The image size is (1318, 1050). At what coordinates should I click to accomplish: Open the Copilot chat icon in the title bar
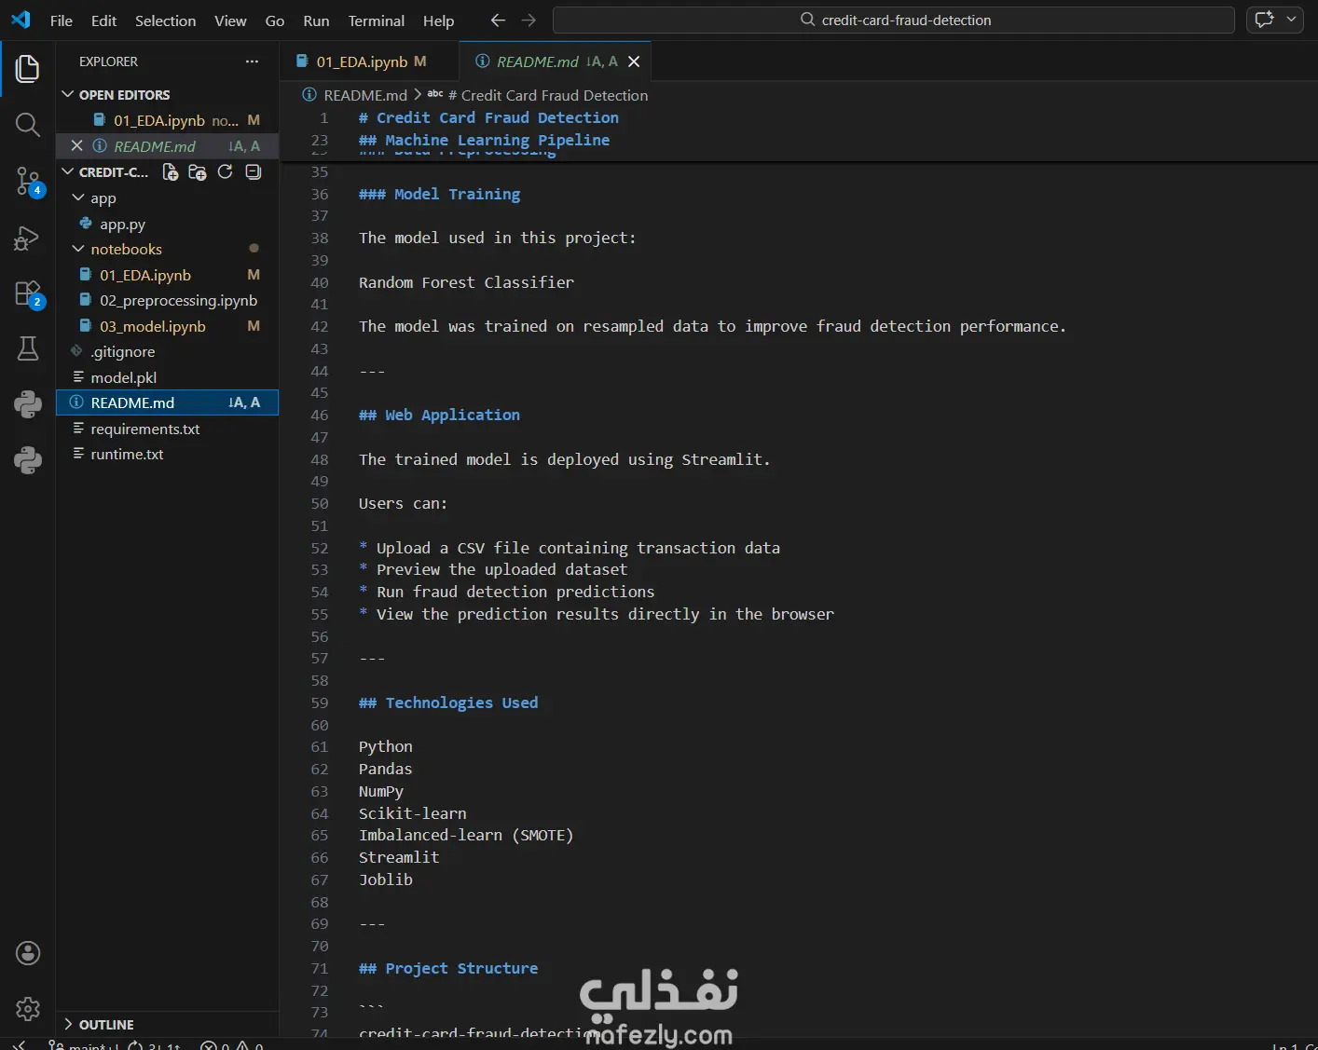(1265, 20)
